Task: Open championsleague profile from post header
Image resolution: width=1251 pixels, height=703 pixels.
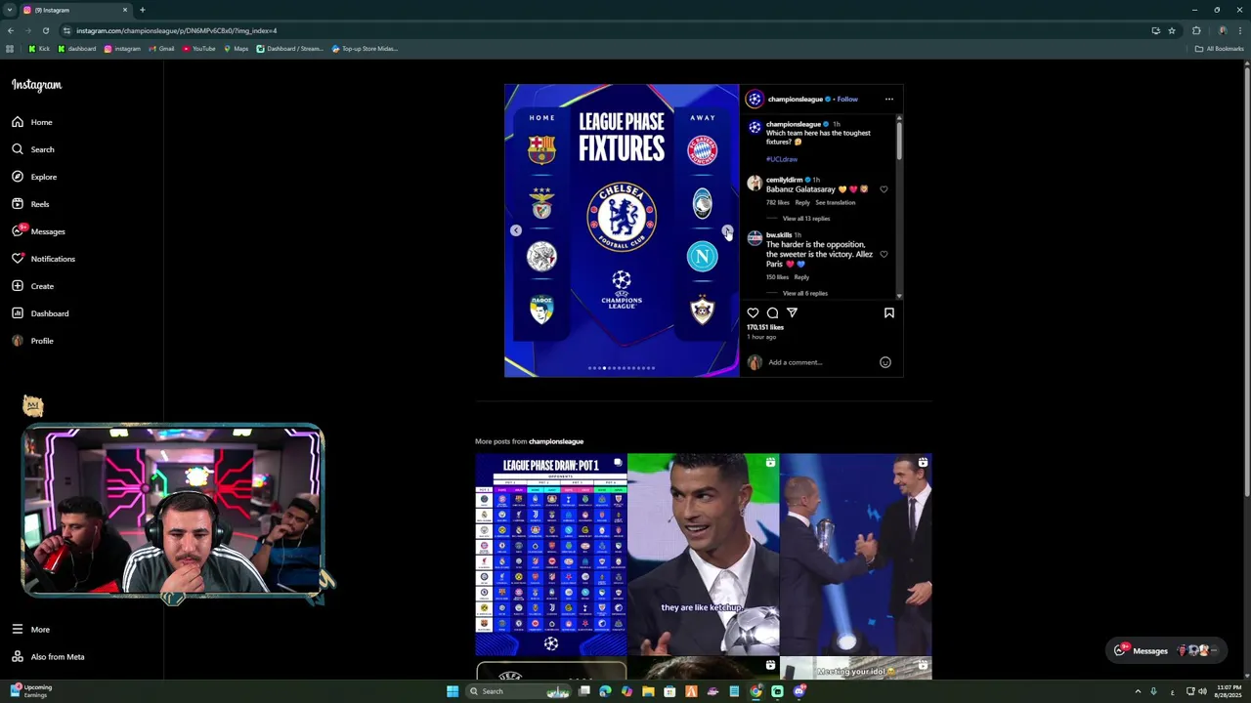Action: click(795, 99)
